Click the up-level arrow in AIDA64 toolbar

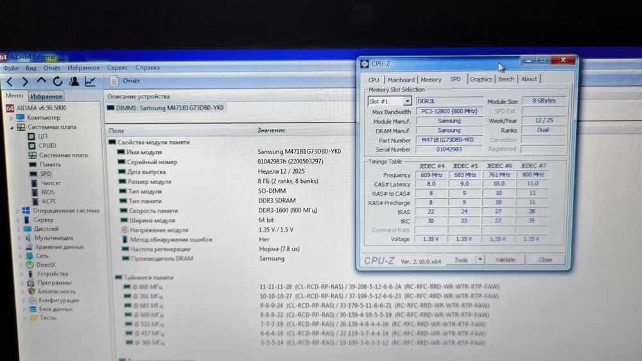(41, 81)
